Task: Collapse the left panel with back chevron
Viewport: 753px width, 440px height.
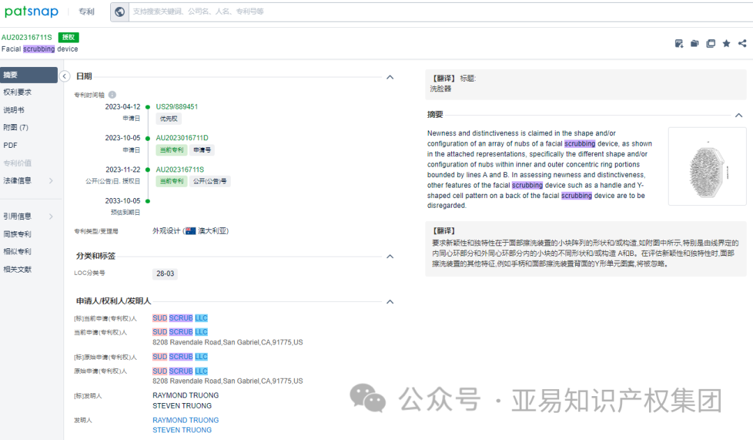Action: 64,77
